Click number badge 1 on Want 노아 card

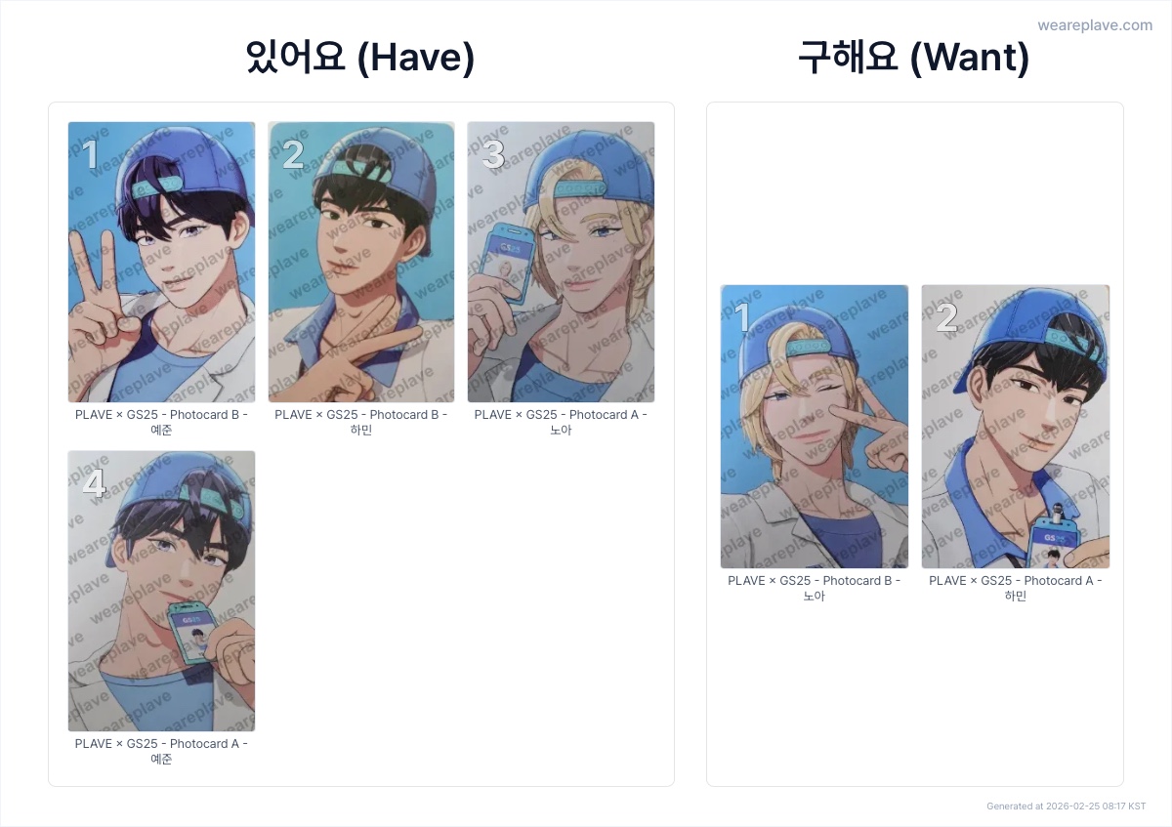(x=742, y=319)
